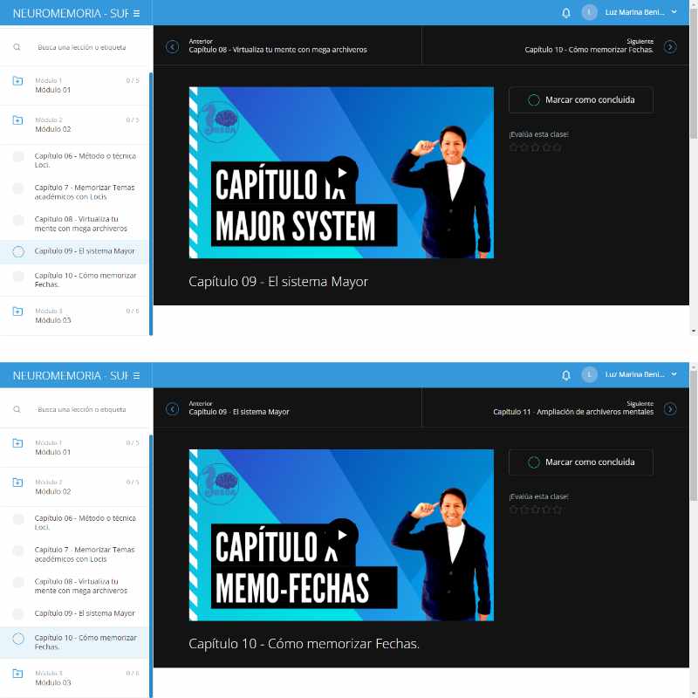Screen dimensions: 698x698
Task: Select Capítulo 7 Memorizar Temas in Memo-Fechas sidebar
Action: (x=84, y=554)
